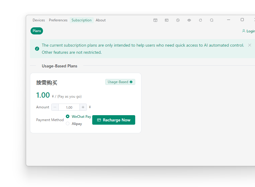Switch to the Preferences tab
Viewport: 255px width, 187px height.
(x=58, y=20)
